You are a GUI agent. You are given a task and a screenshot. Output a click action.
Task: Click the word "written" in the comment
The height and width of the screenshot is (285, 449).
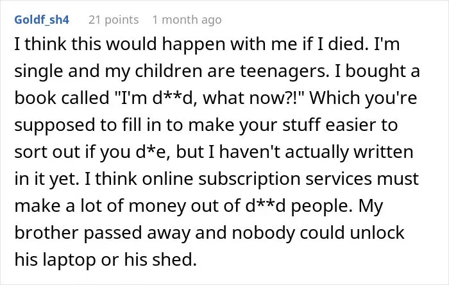point(384,152)
